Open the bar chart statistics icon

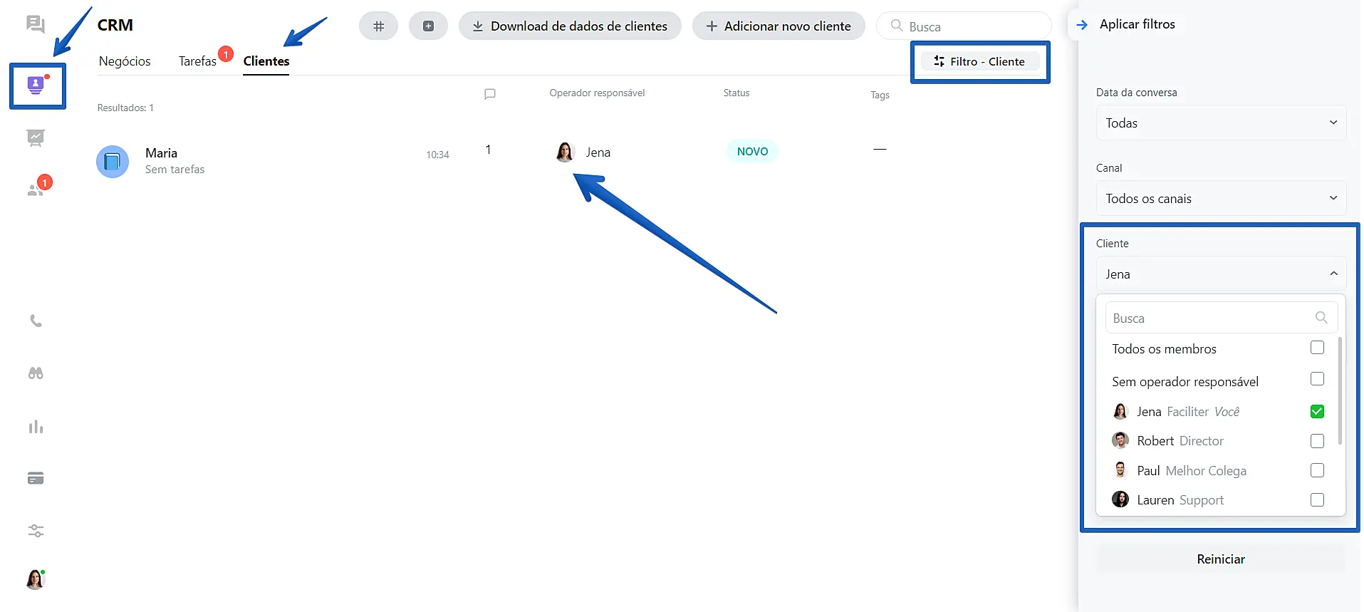(36, 427)
